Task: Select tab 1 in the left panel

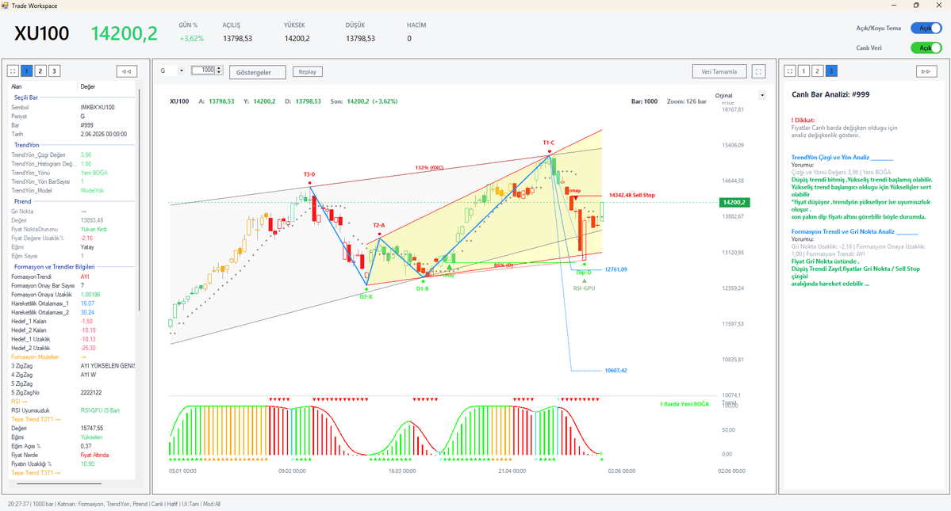Action: [x=27, y=71]
